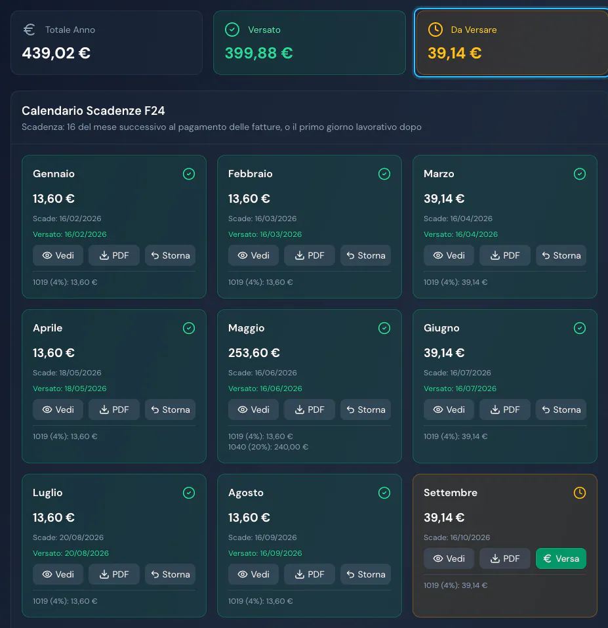
Task: Open Vedi on the Aprile card
Action: click(x=58, y=409)
